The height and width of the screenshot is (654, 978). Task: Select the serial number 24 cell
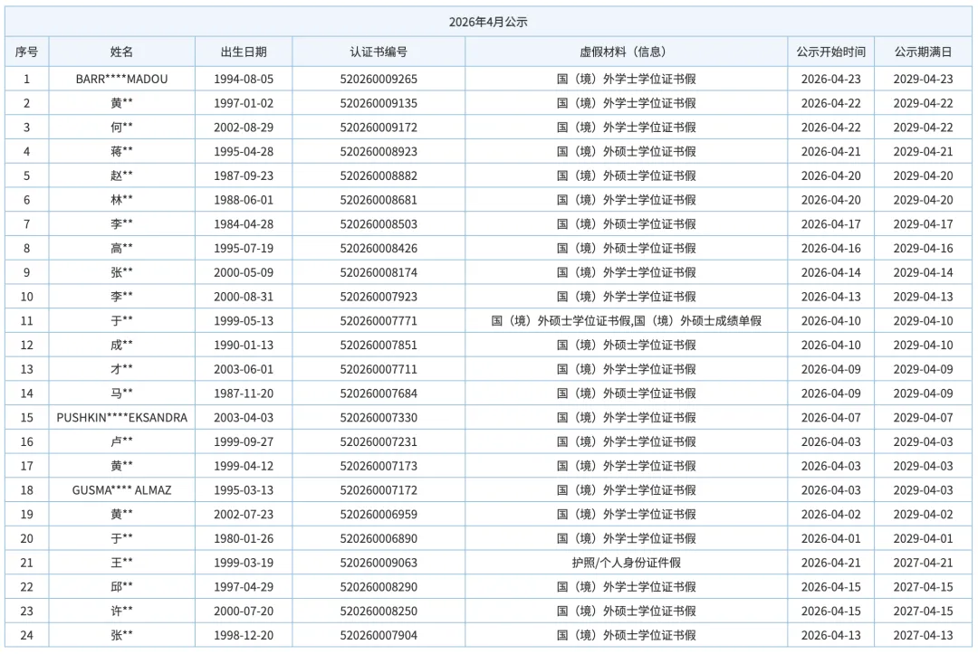click(26, 635)
